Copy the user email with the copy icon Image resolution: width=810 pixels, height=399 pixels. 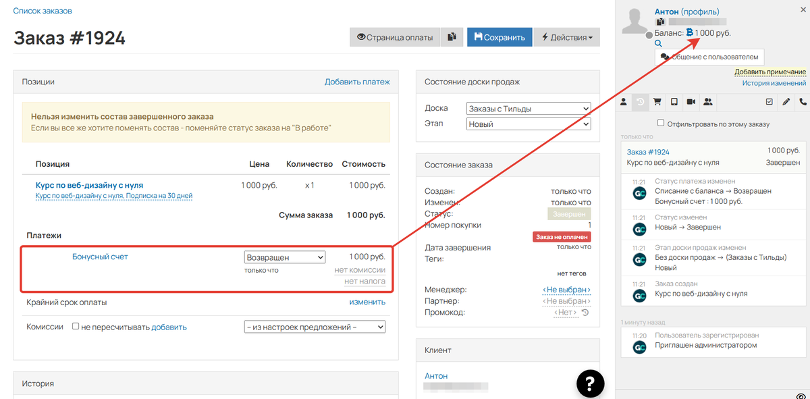point(661,22)
